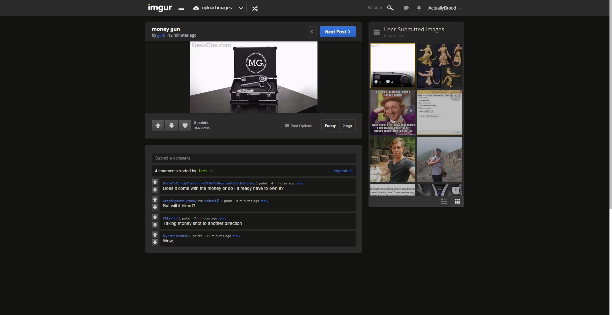Expand the upload images dropdown arrow
Screen dimensions: 612x315
(241, 8)
